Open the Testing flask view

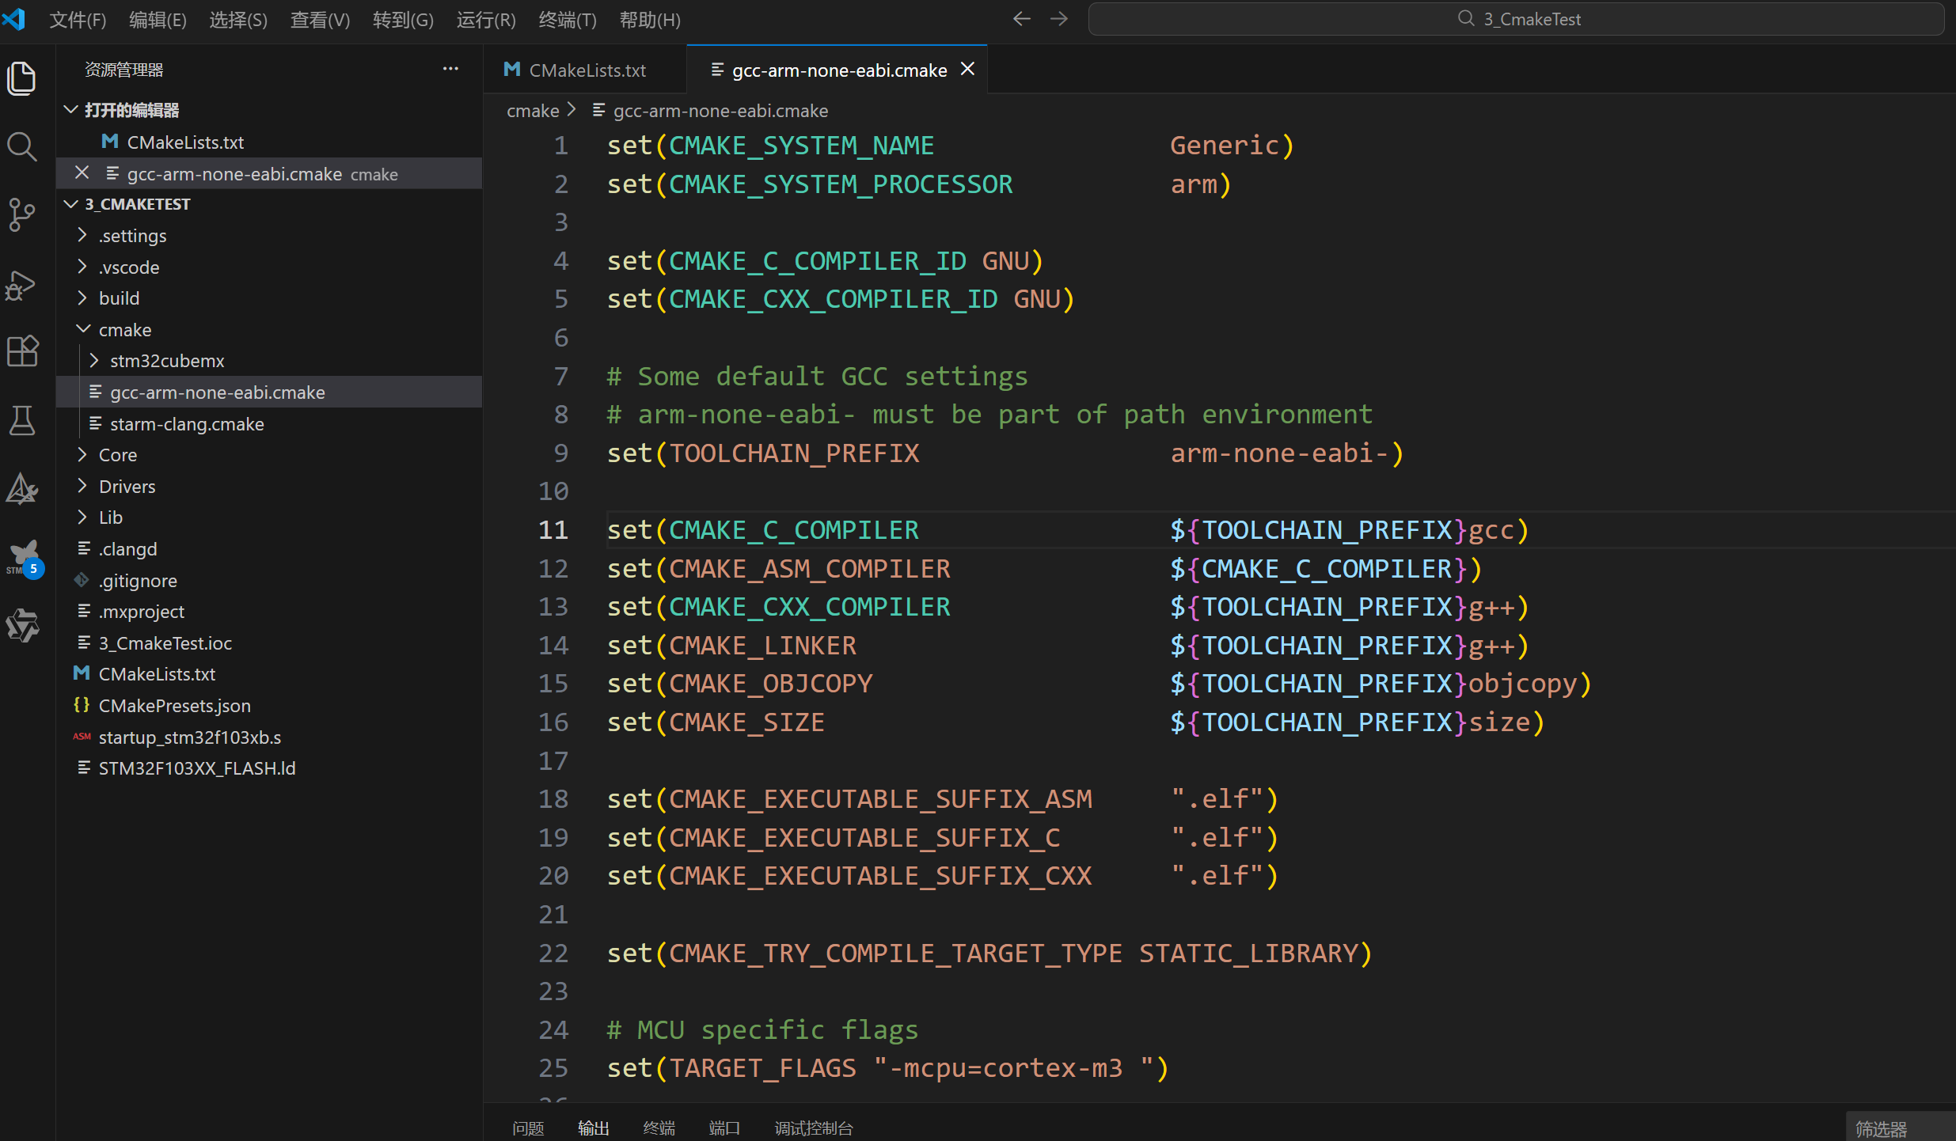tap(22, 420)
